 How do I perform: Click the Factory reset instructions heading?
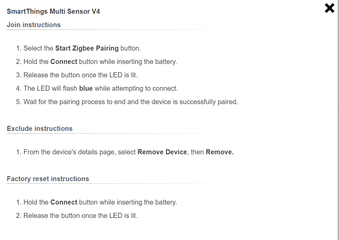(48, 179)
